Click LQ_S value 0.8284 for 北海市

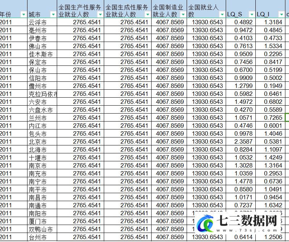pos(243,149)
